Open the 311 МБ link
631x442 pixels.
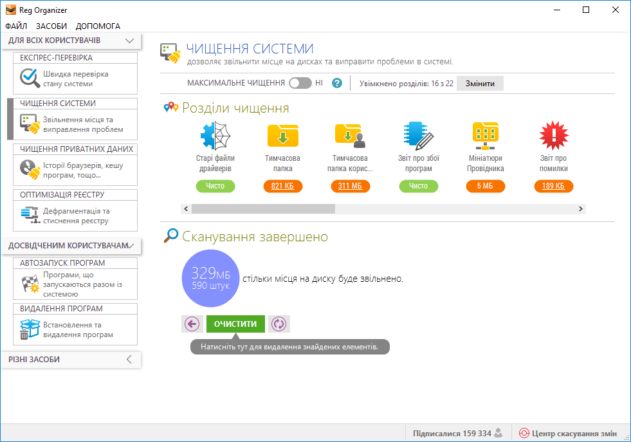click(x=350, y=186)
